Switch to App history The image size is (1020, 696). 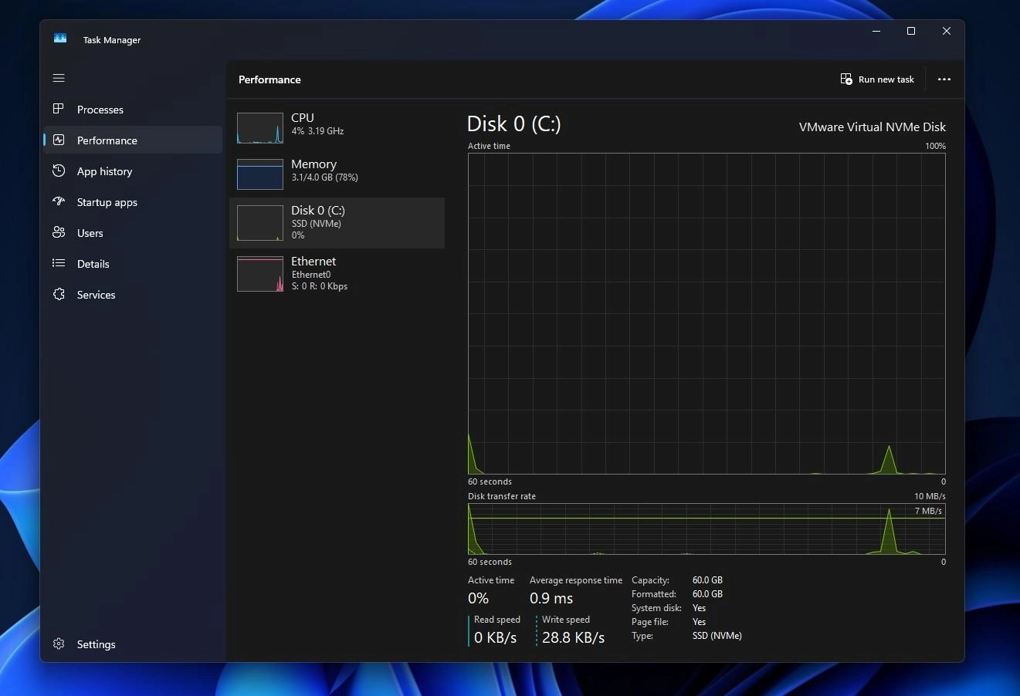[103, 171]
